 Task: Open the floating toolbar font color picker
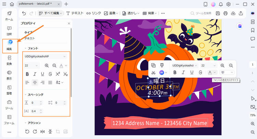click(x=212, y=72)
